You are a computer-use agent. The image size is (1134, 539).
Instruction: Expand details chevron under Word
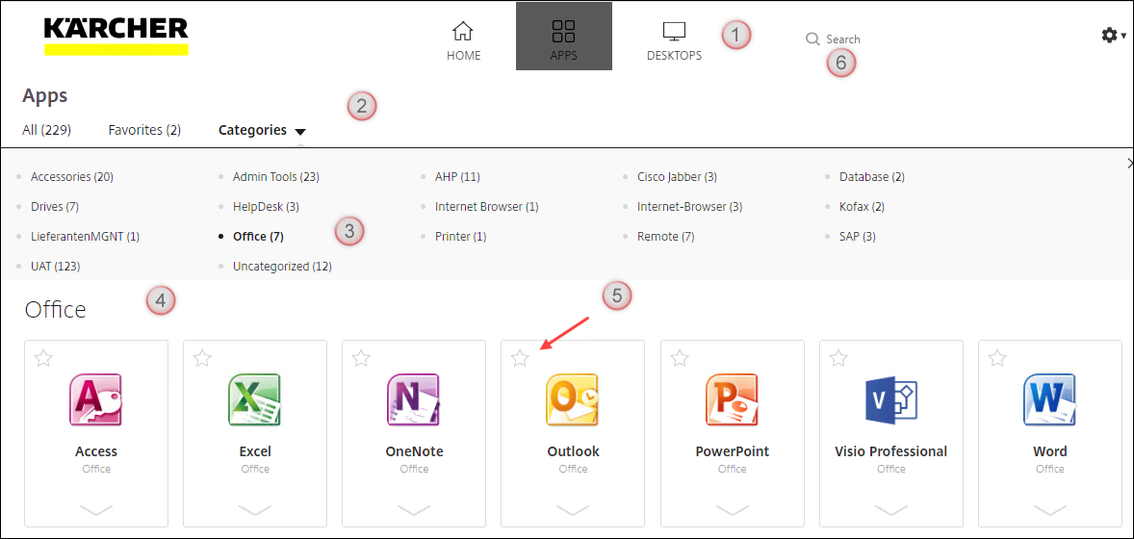pyautogui.click(x=1050, y=509)
